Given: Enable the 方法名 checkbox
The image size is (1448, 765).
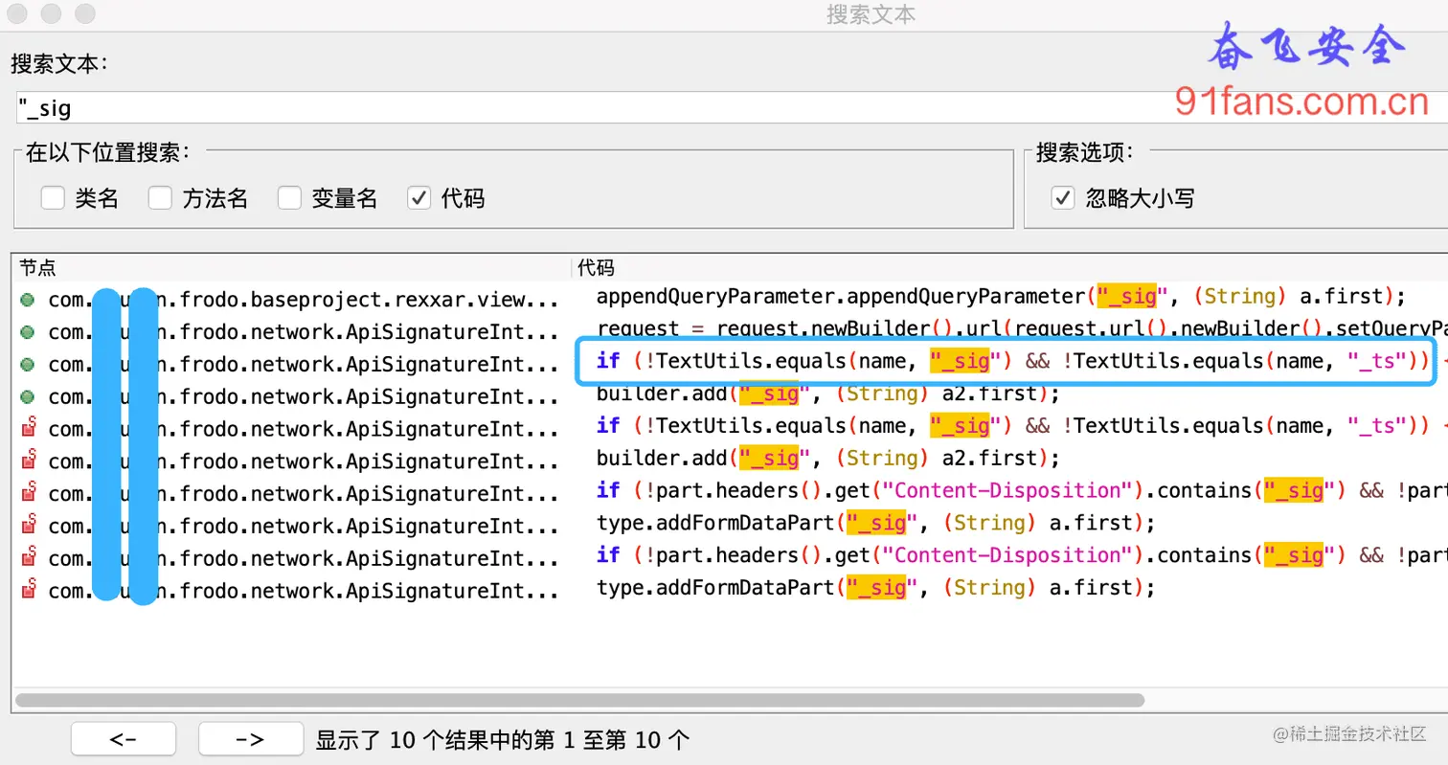Looking at the screenshot, I should tap(160, 198).
